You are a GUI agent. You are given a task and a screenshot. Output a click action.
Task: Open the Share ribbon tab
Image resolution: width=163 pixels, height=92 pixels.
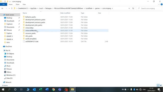pyautogui.click(x=18, y=4)
